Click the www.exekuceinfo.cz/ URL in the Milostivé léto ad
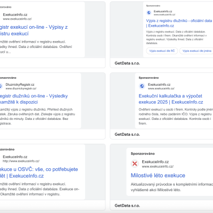 tap(158, 167)
